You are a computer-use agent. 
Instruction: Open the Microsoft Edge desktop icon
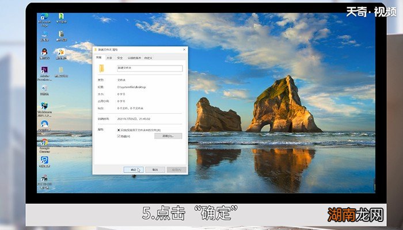(x=44, y=18)
